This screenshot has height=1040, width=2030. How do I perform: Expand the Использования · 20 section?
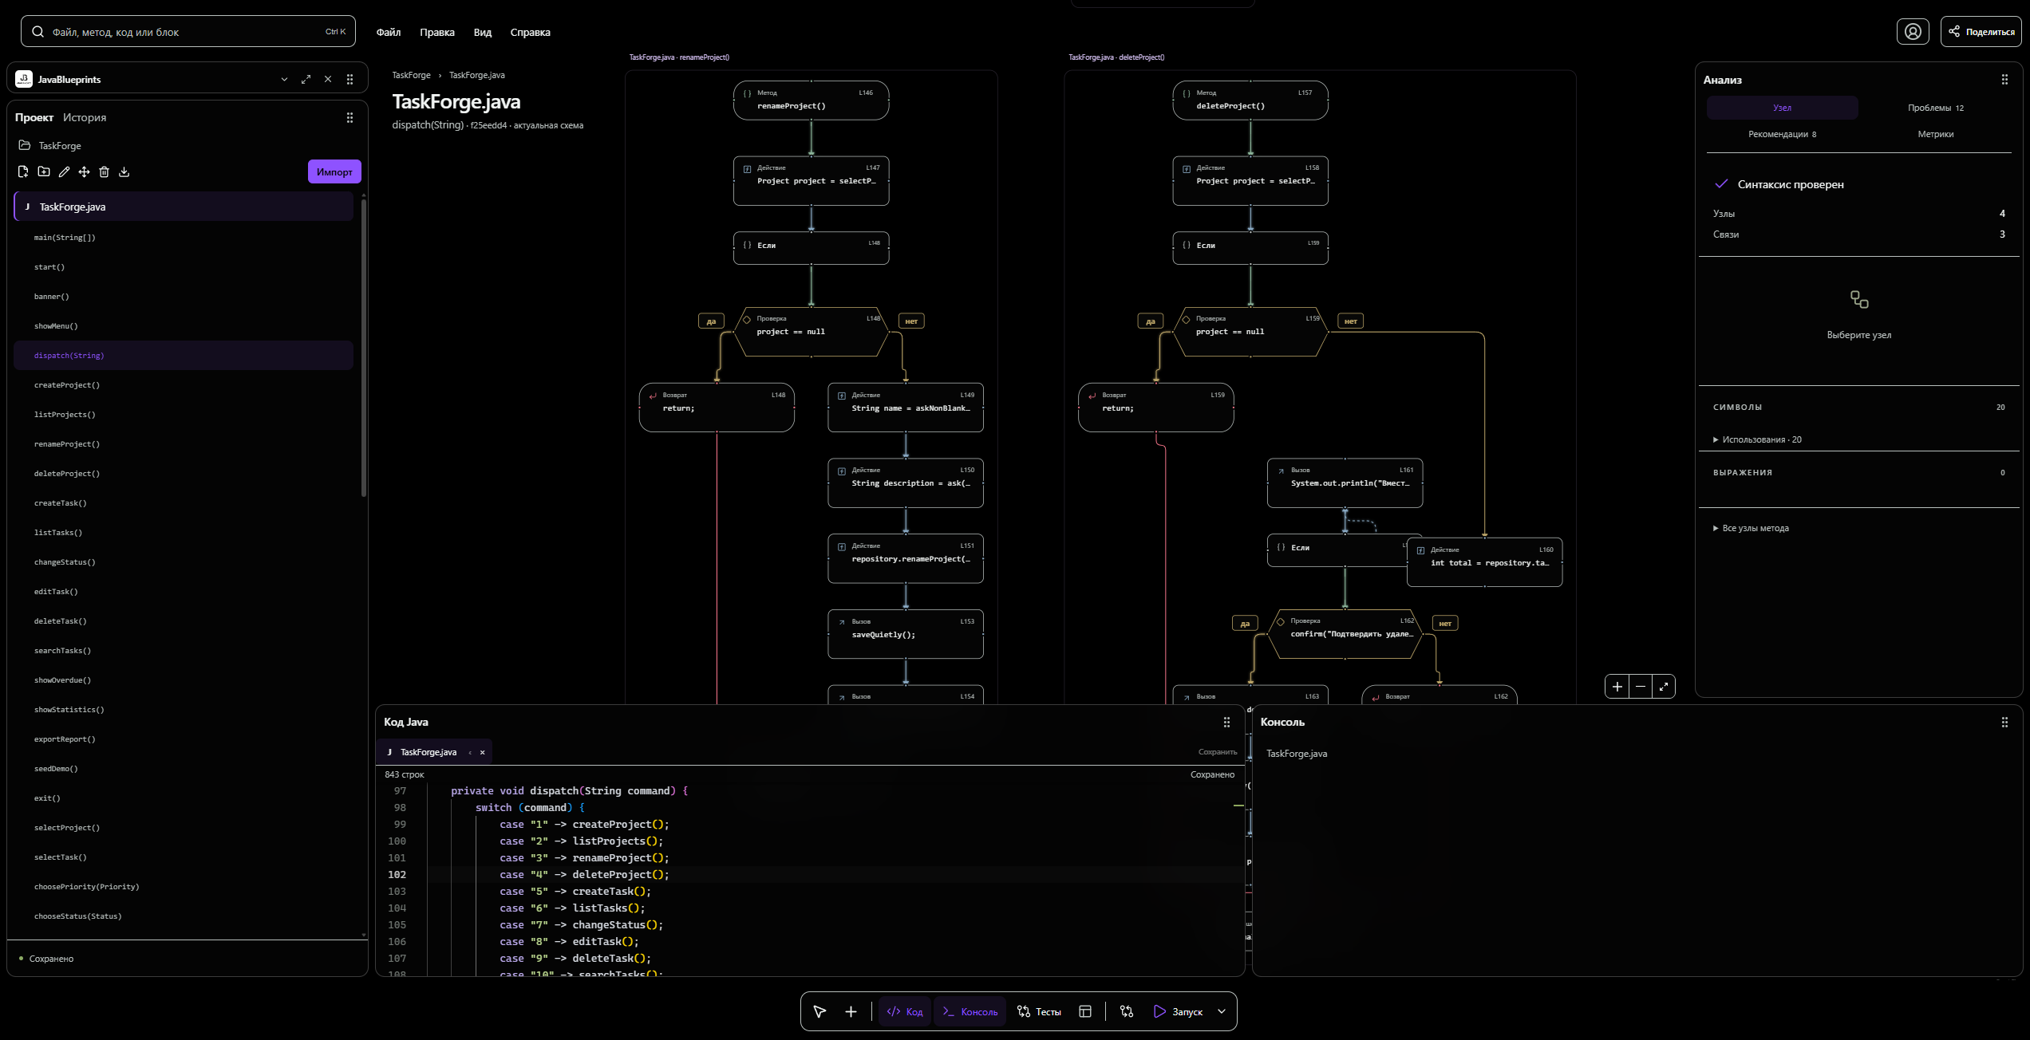pos(1757,439)
